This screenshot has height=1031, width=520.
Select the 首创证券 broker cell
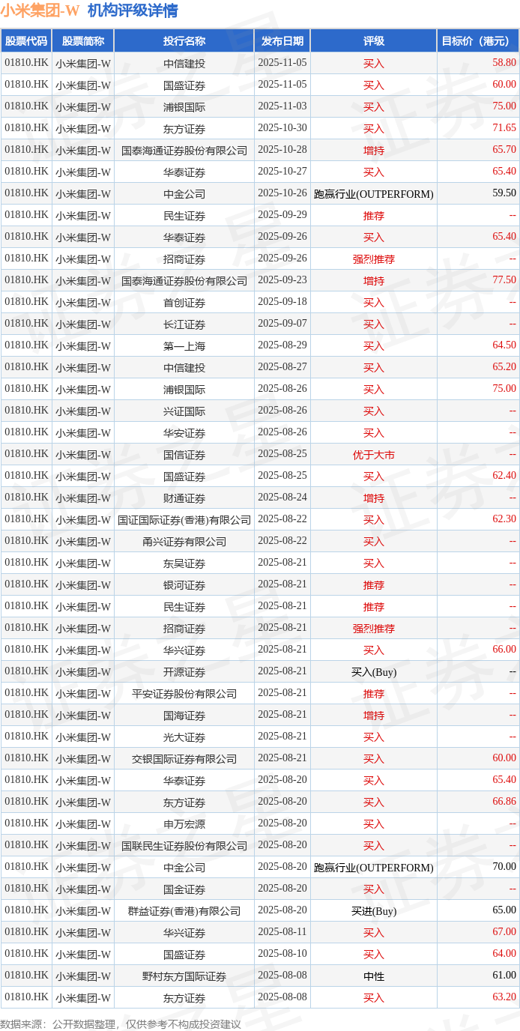click(x=184, y=302)
